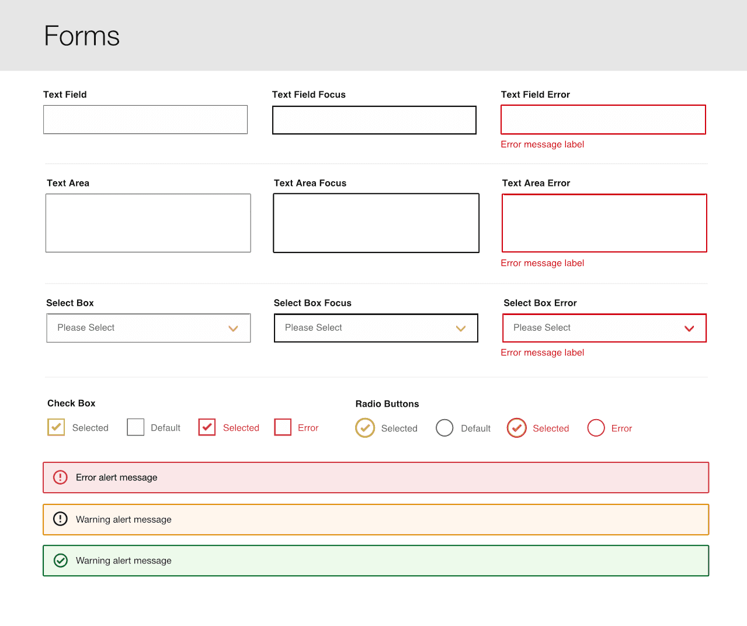Click the black warning alert exclamation icon

pos(60,519)
